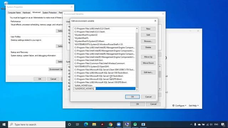The width and height of the screenshot is (228, 128).
Task: Open File Explorer from taskbar
Action: click(x=94, y=124)
